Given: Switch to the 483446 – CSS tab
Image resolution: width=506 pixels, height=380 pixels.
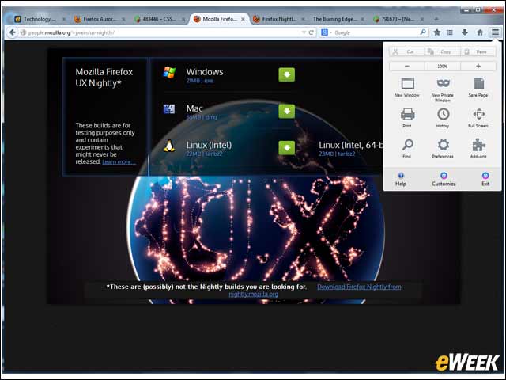Looking at the screenshot, I should click(x=160, y=19).
